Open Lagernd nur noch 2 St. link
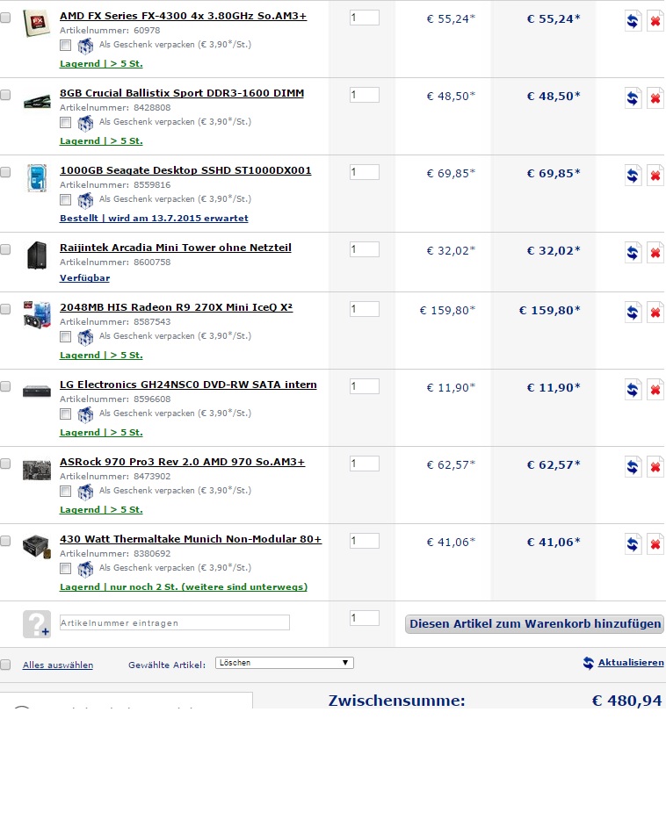Viewport: 666px width, 827px height. (184, 587)
